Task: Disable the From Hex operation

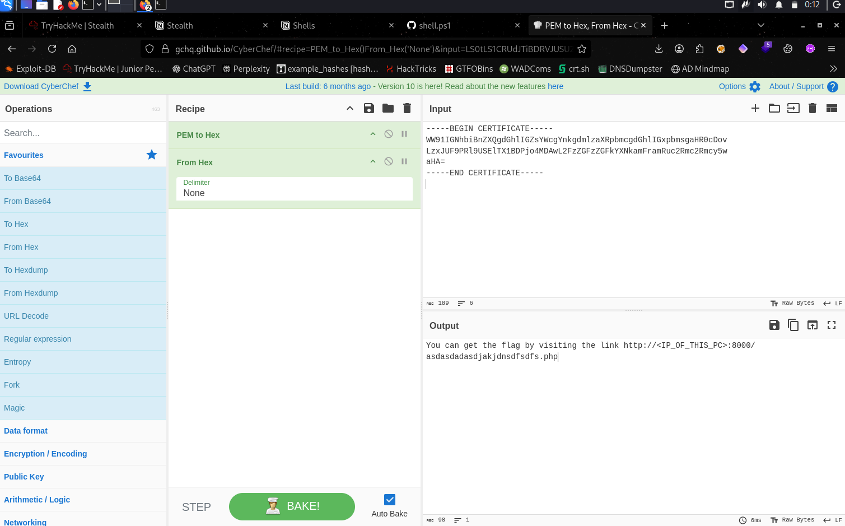Action: click(389, 162)
